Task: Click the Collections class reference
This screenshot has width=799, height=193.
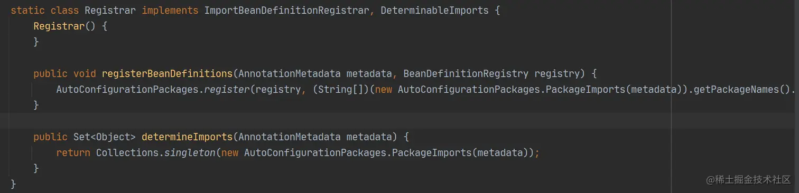Action: 127,152
